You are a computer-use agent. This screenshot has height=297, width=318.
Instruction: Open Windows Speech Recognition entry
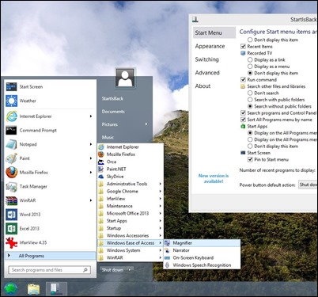[202, 265]
